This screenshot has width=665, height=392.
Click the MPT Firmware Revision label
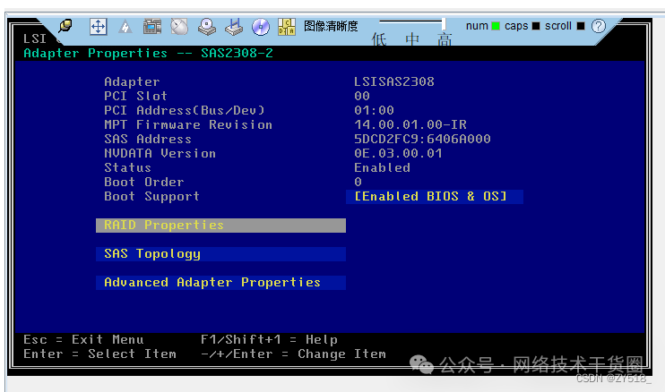point(188,124)
